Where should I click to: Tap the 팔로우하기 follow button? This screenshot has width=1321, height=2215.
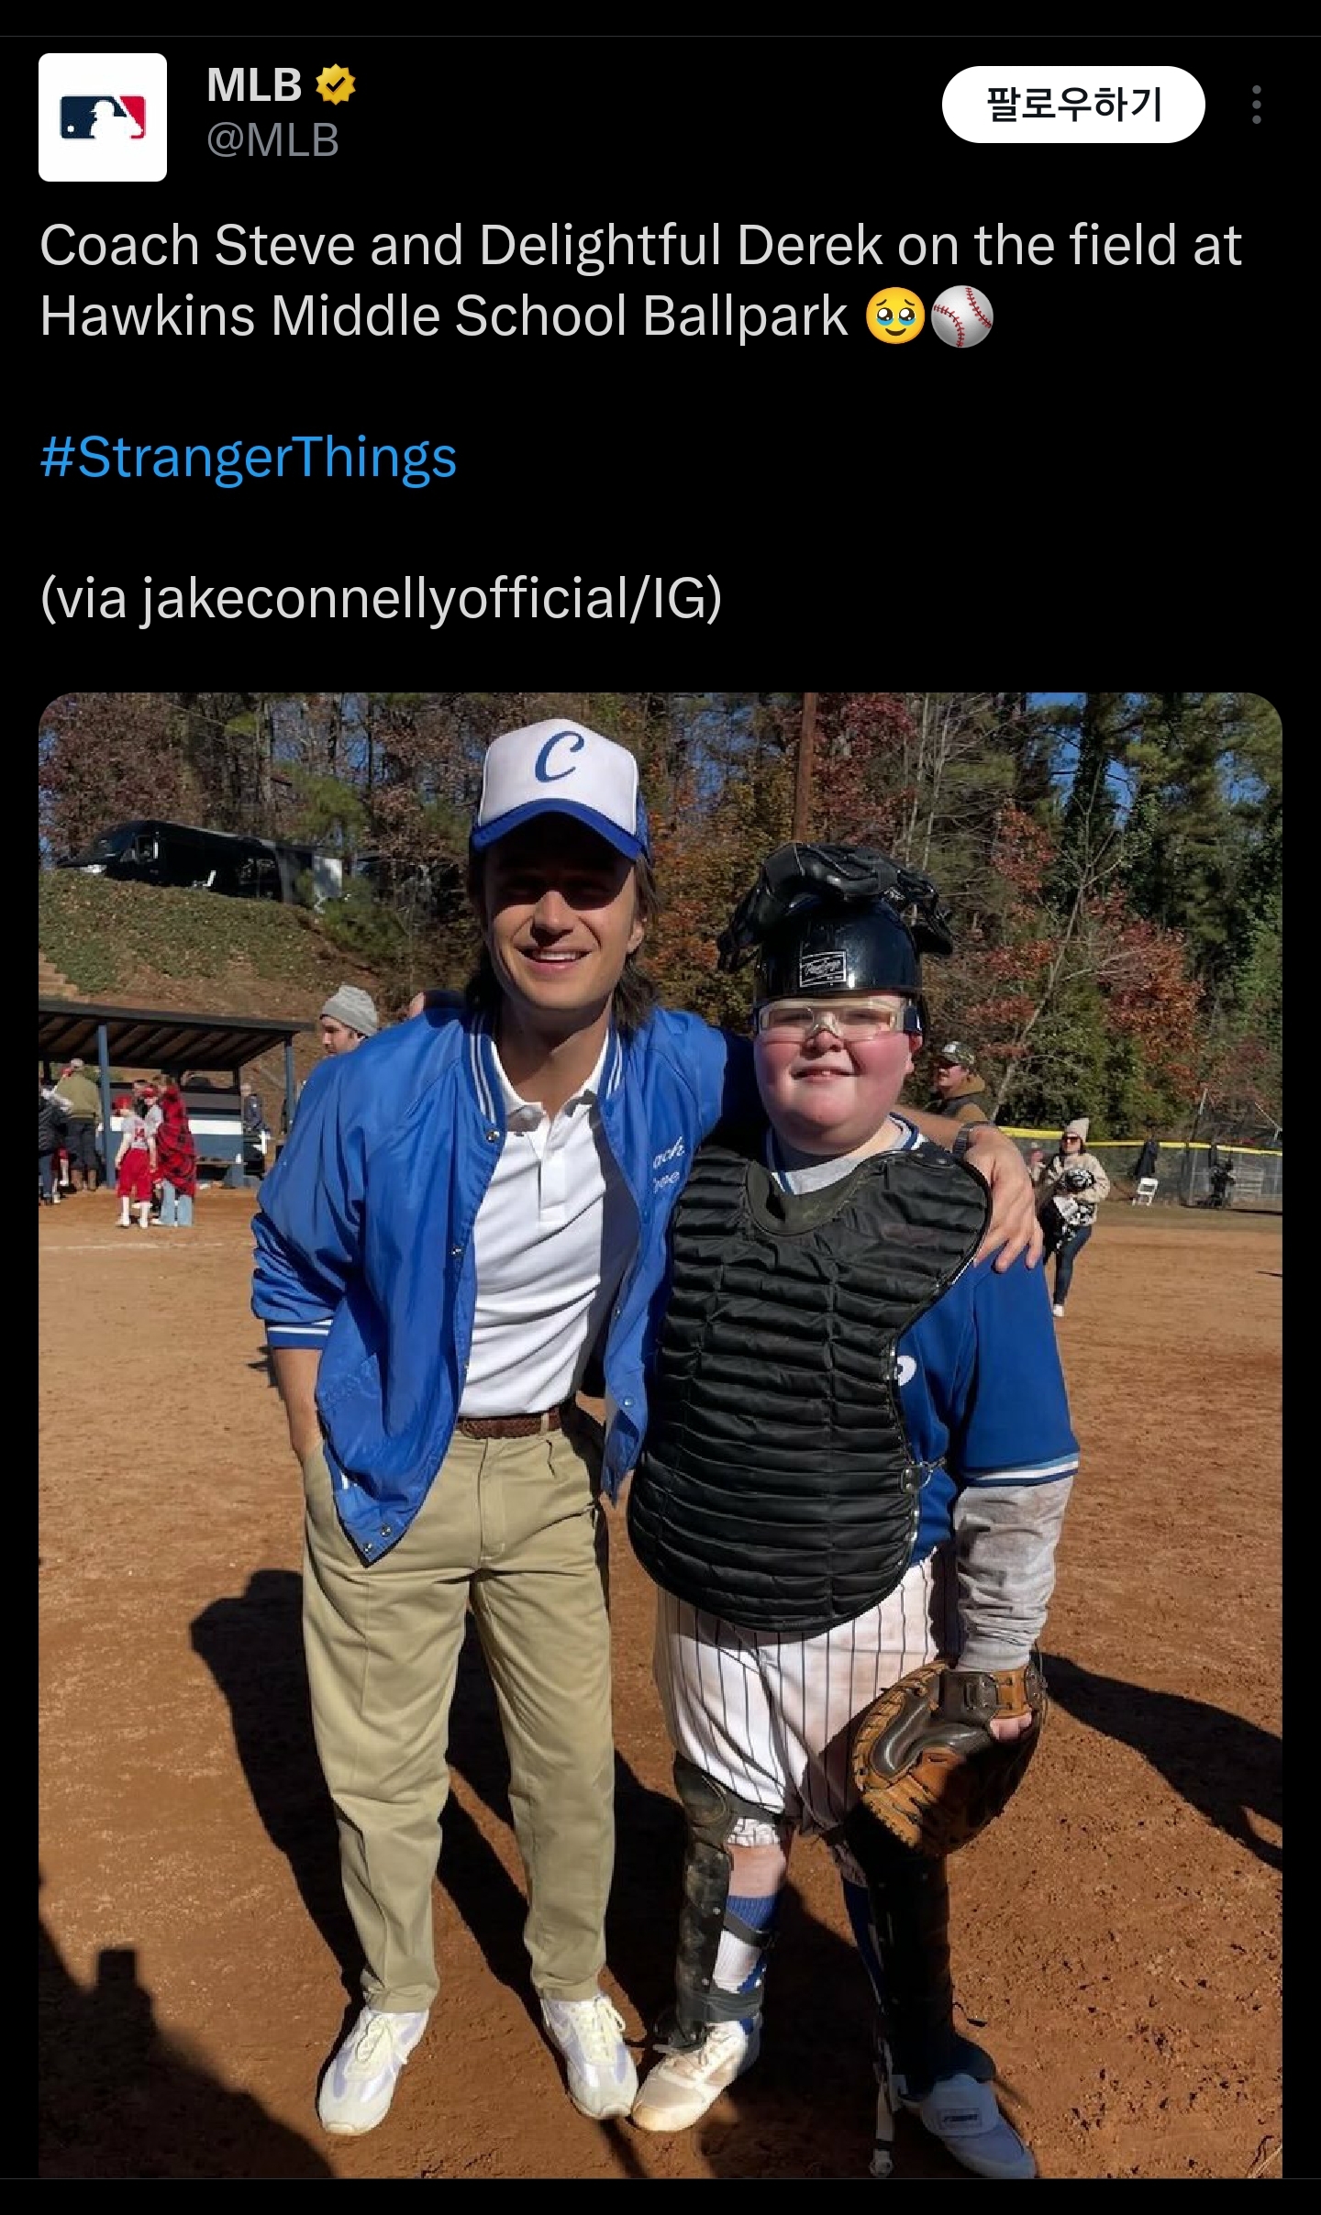pos(1073,105)
